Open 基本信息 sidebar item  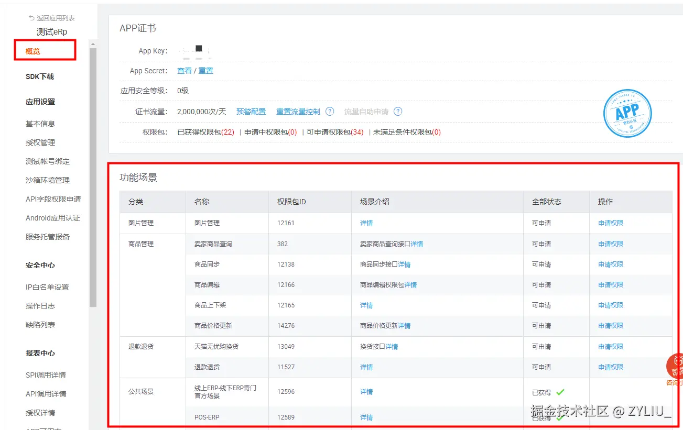(40, 124)
